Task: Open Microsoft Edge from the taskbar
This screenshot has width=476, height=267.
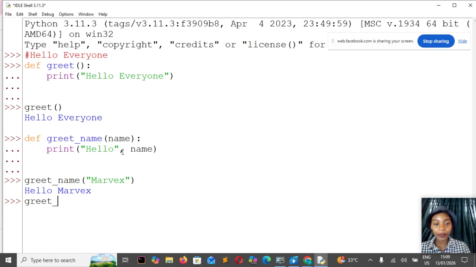Action: click(266, 260)
